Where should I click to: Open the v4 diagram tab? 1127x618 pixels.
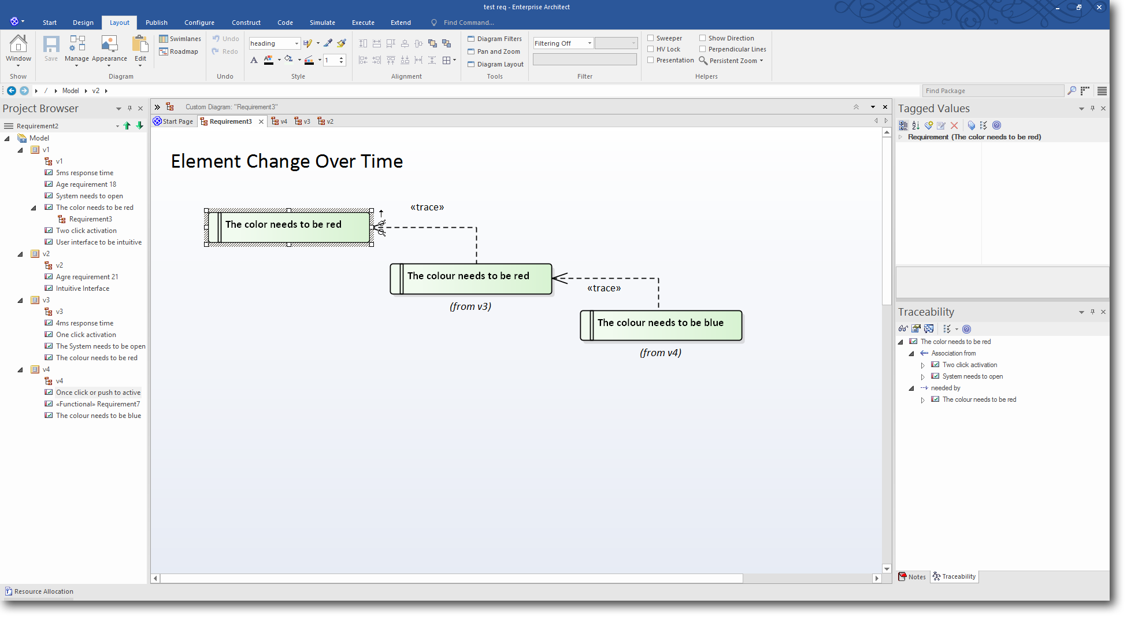[x=280, y=121]
